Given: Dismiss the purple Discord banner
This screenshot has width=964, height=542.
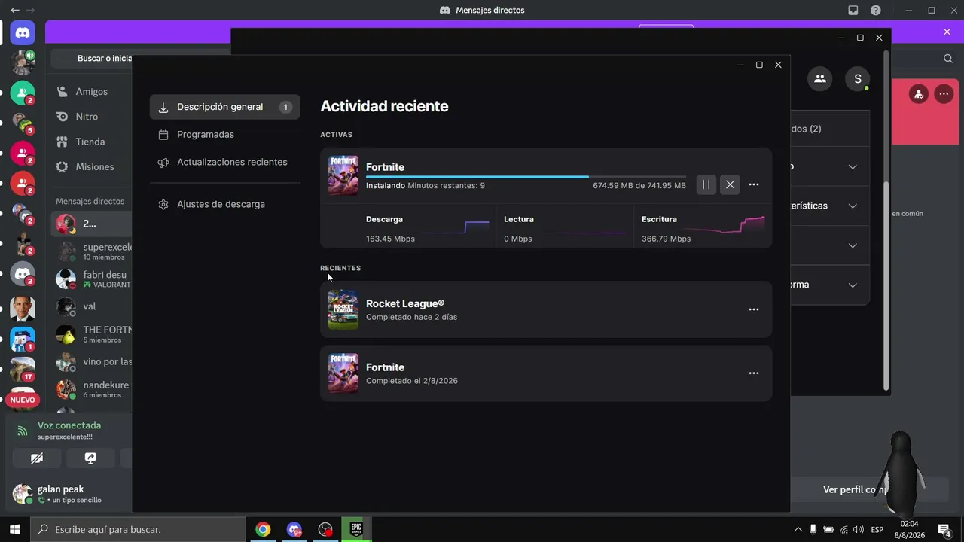Looking at the screenshot, I should (947, 32).
